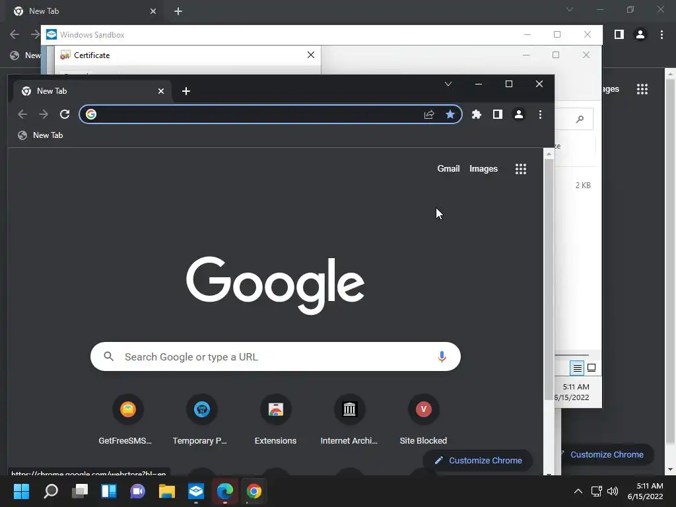Open profile avatar in background Chrome window

click(640, 34)
